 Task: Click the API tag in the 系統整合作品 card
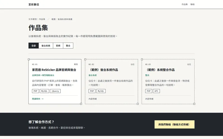click(x=156, y=91)
